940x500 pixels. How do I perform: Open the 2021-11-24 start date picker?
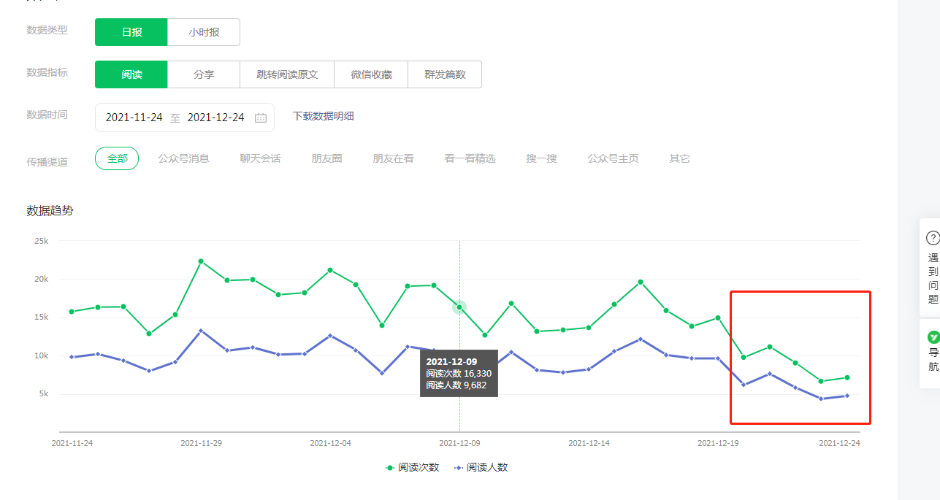(x=134, y=118)
